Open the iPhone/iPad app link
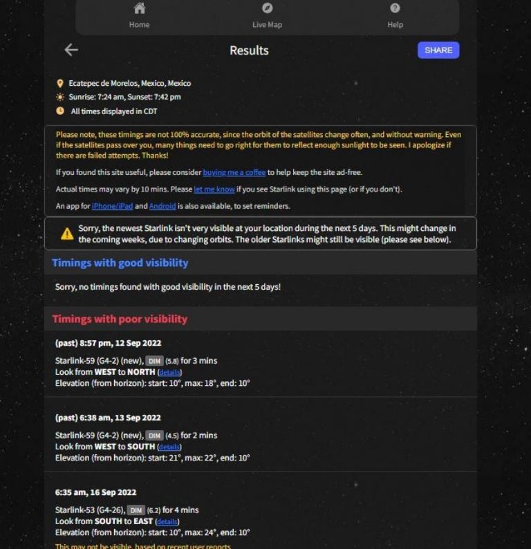This screenshot has height=549, width=531. [x=113, y=206]
